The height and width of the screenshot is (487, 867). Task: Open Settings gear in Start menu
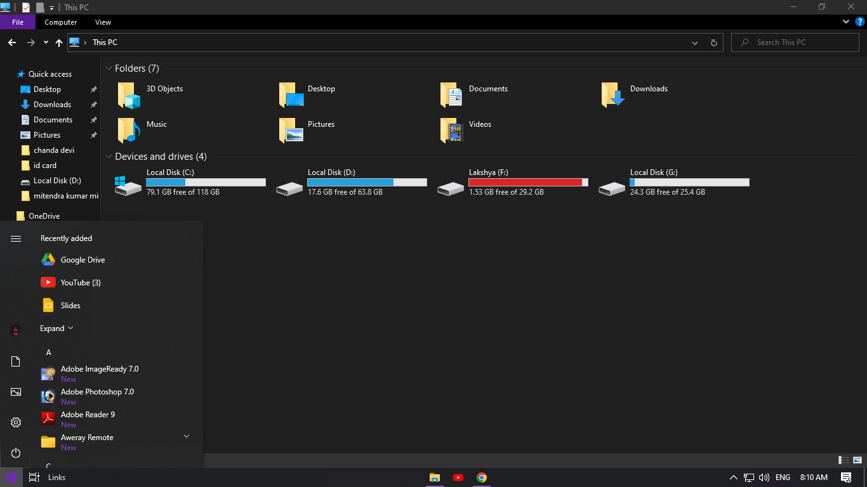(x=16, y=422)
